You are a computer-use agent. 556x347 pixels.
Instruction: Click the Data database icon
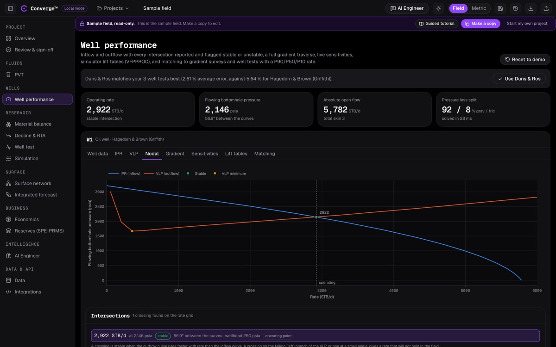pos(8,280)
